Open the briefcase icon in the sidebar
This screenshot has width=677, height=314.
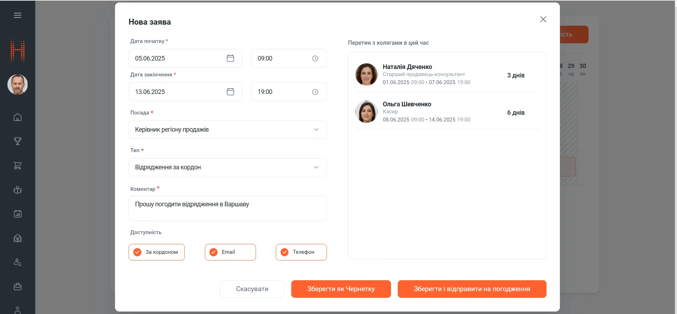coord(18,287)
